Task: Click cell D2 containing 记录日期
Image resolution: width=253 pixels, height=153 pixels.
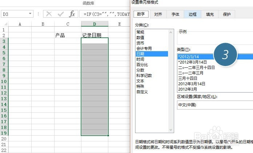Action: tap(95, 35)
